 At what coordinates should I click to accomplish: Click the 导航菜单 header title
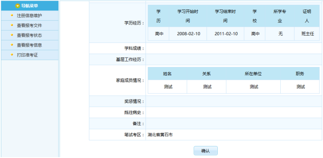29,6
